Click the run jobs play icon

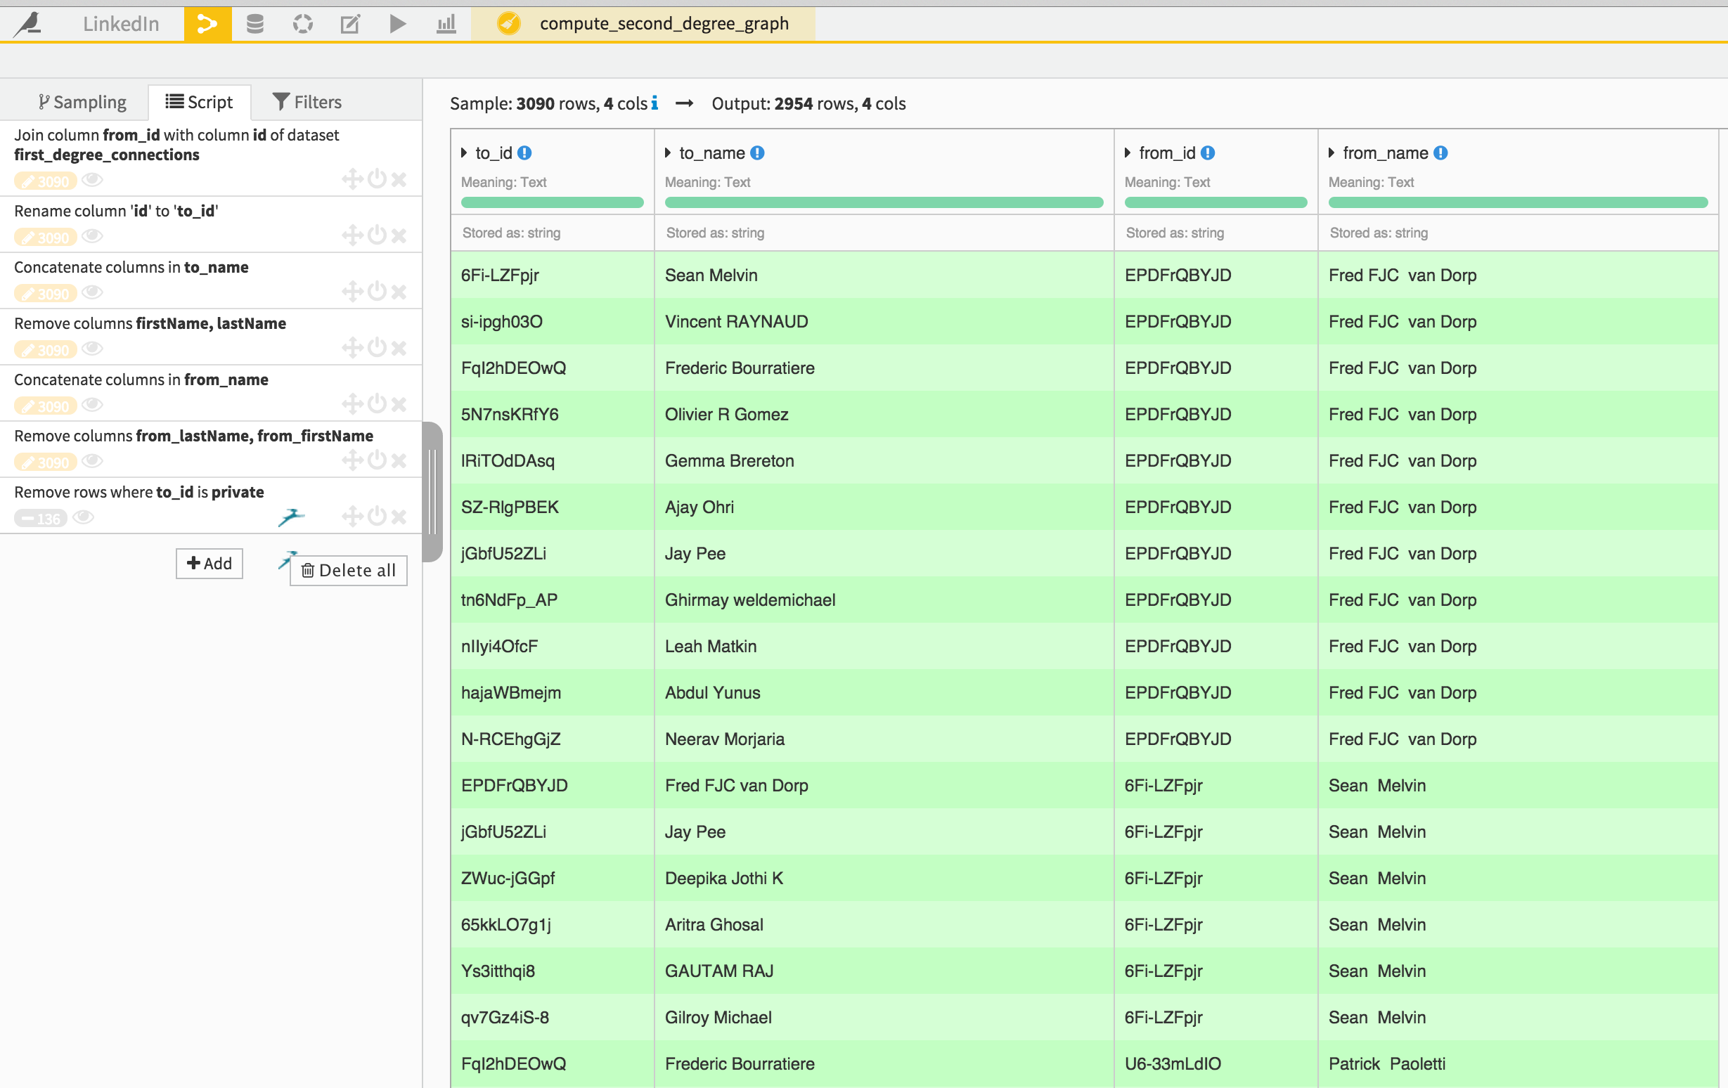coord(398,24)
